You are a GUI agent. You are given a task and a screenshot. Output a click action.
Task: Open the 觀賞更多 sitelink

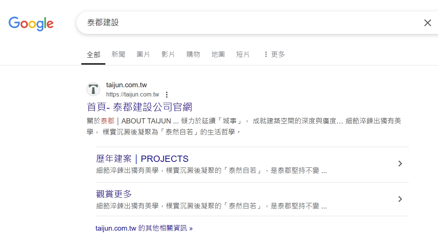pos(114,194)
